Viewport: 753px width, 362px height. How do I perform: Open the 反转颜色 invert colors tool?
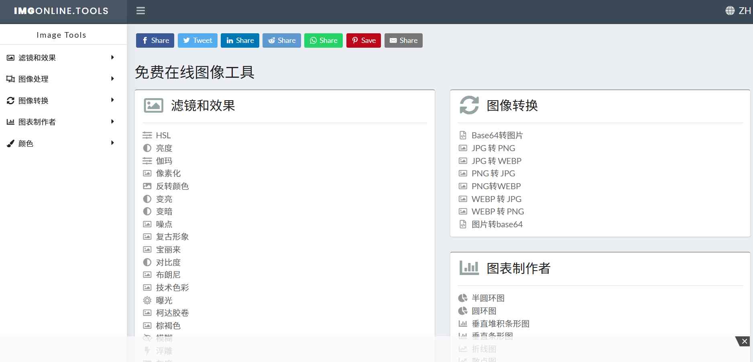pos(173,186)
